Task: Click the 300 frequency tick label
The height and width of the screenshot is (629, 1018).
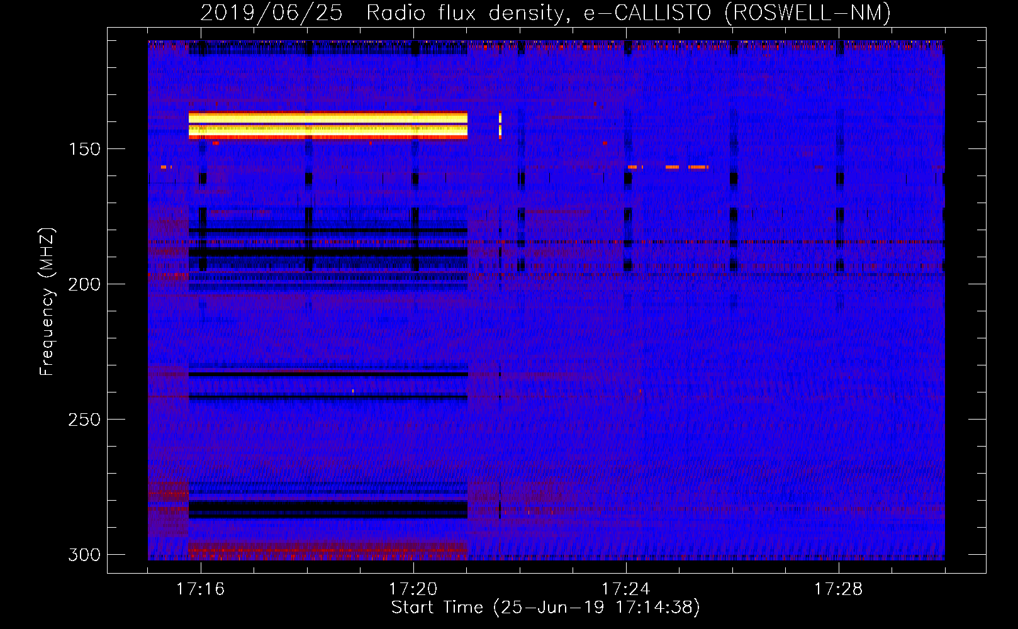Action: (x=84, y=555)
